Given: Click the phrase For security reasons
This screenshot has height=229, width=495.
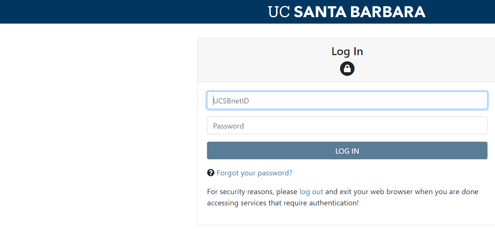Looking at the screenshot, I should click(240, 192).
